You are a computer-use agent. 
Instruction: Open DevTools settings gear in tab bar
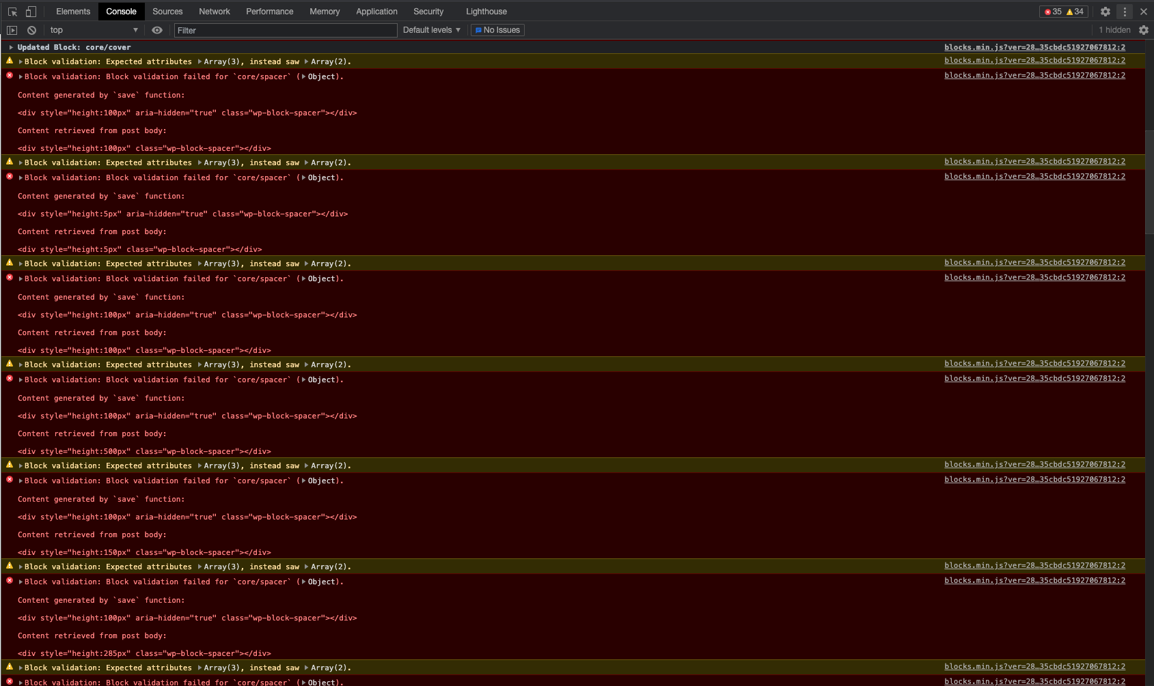click(x=1105, y=12)
